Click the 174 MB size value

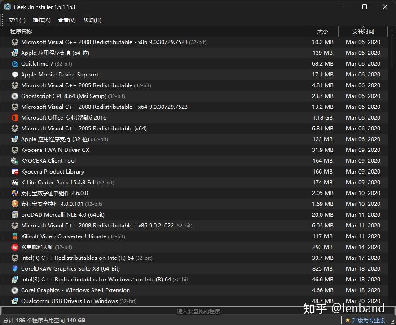322,183
